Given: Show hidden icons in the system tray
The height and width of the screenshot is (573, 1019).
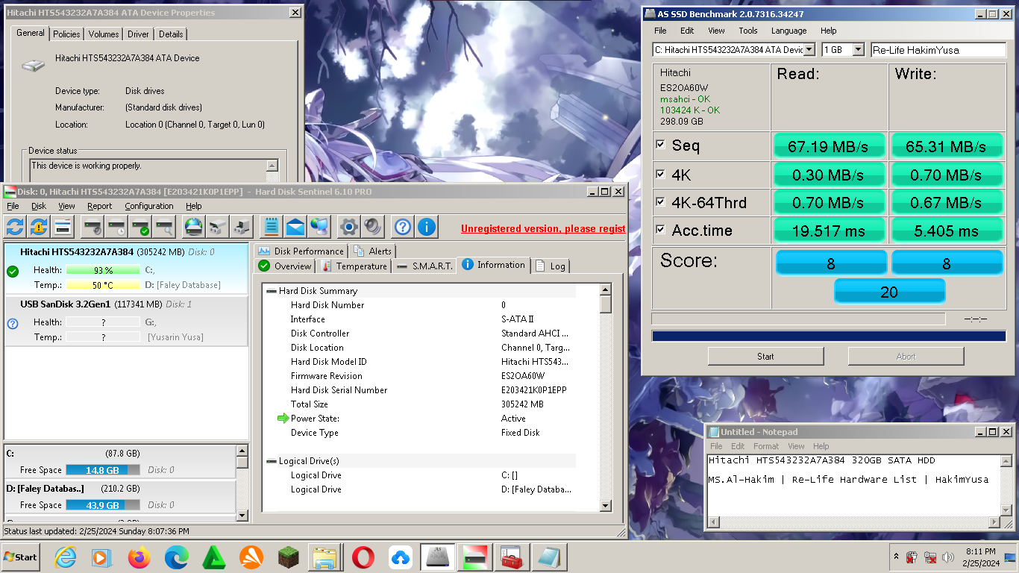Looking at the screenshot, I should (896, 557).
